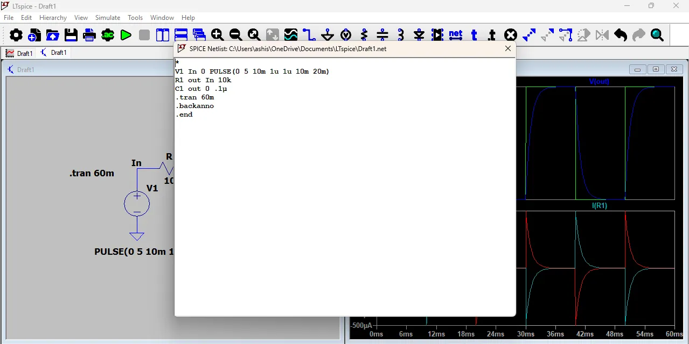Place an Inductor component
Image resolution: width=689 pixels, height=344 pixels.
tap(401, 35)
